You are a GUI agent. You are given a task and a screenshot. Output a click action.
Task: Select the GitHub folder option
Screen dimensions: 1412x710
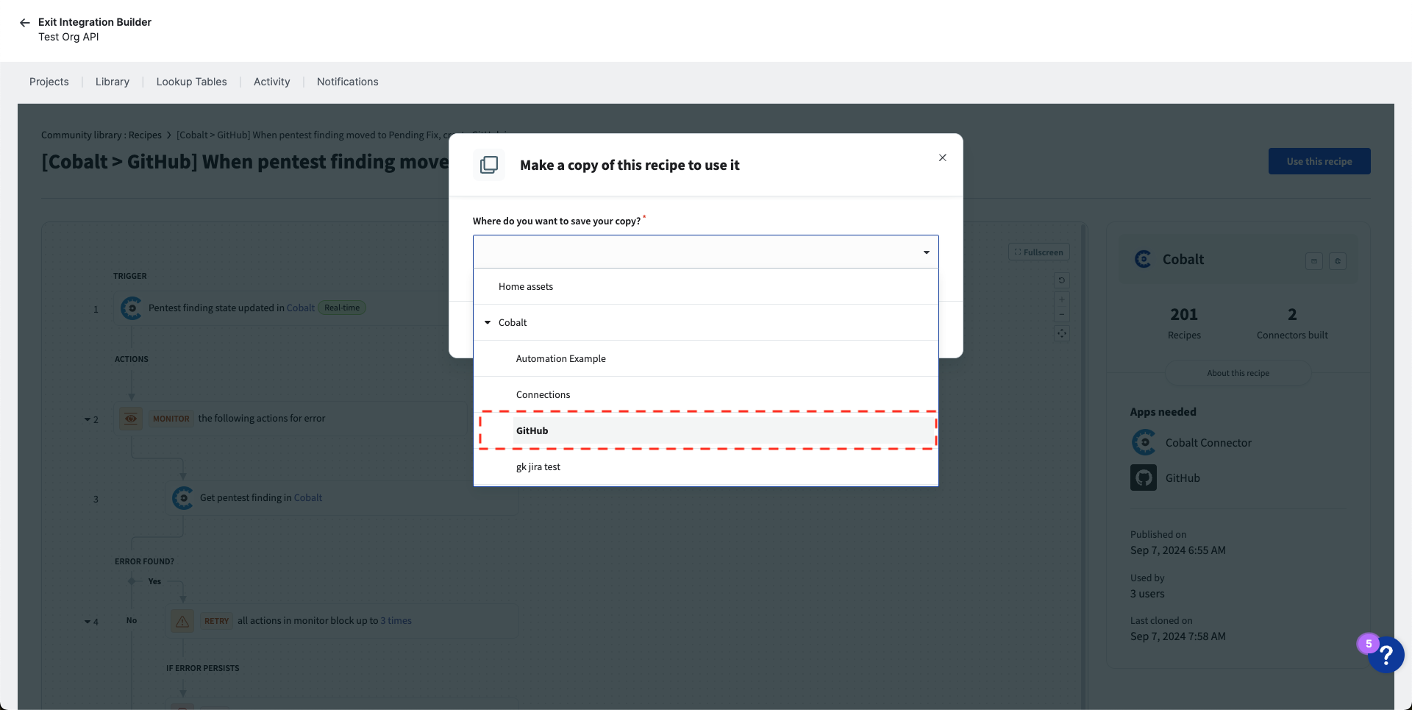tap(706, 430)
